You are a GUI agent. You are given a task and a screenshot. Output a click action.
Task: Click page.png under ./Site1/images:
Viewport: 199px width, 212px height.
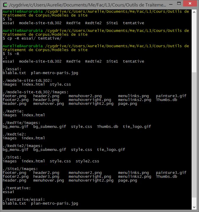[128, 180]
